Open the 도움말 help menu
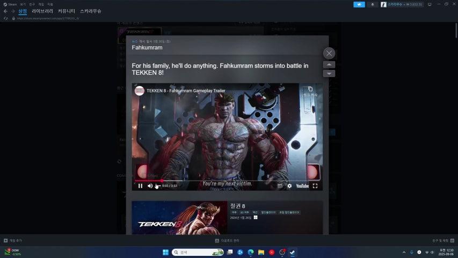 (50, 4)
